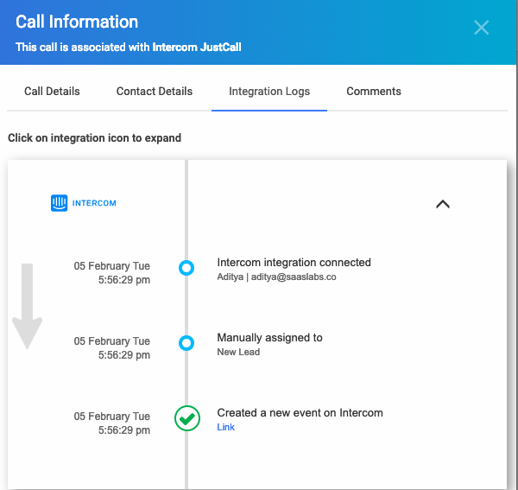This screenshot has height=490, width=518.
Task: Open the Call Details tab
Action: pyautogui.click(x=52, y=92)
